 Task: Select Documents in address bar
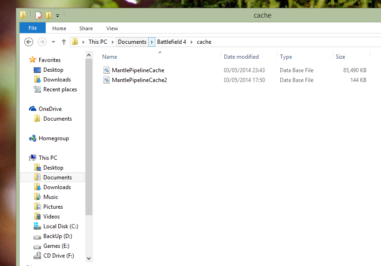132,42
